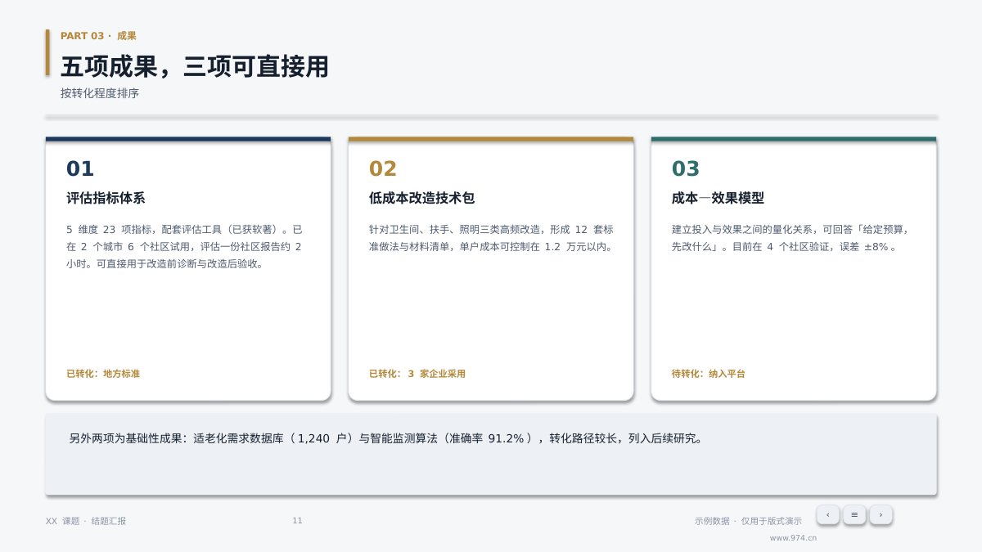Click the page number 11

[x=297, y=521]
